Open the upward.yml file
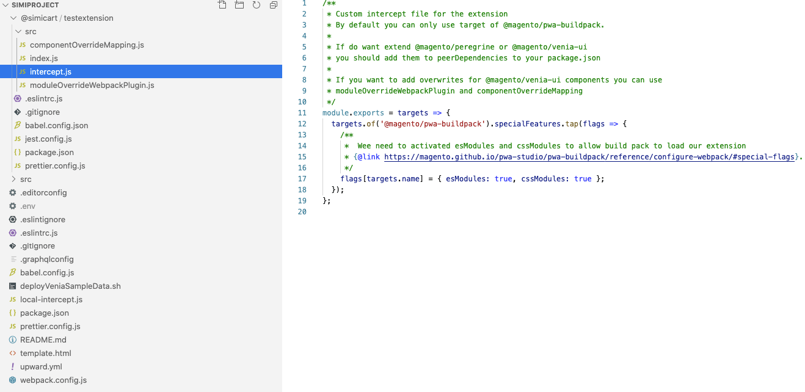805x392 pixels. tap(41, 366)
